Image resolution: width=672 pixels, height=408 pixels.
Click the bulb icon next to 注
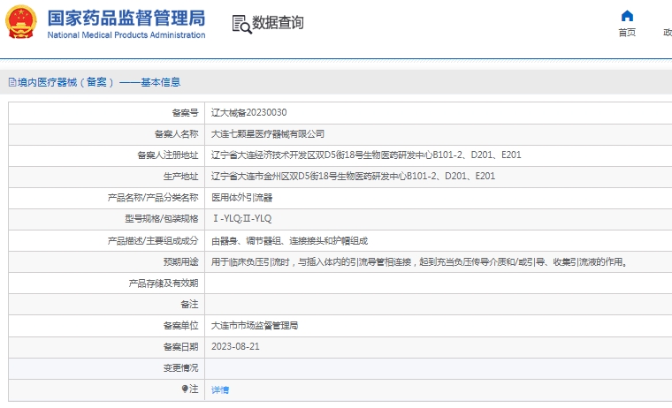click(184, 389)
